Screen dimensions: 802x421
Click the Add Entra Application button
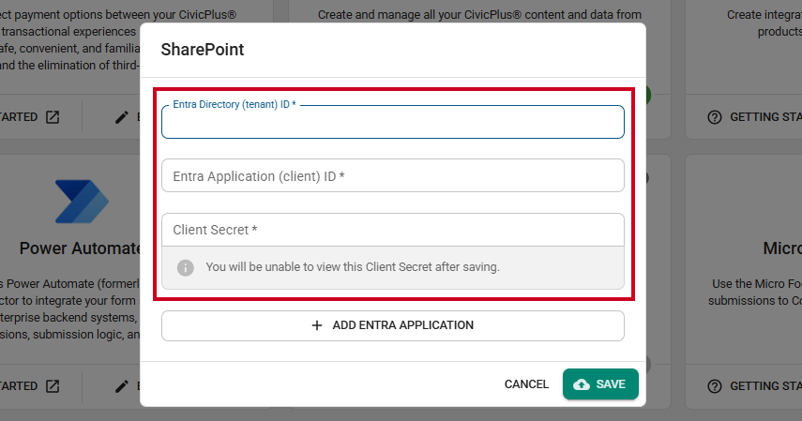click(x=393, y=325)
